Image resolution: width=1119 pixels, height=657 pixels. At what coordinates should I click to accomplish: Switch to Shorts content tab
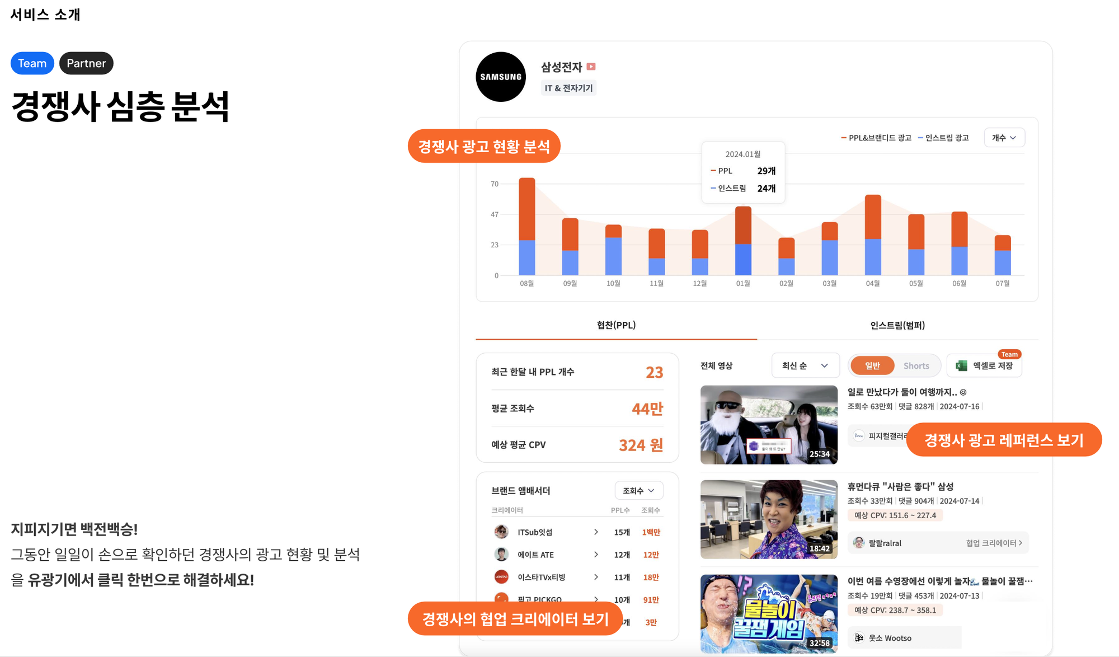coord(916,367)
